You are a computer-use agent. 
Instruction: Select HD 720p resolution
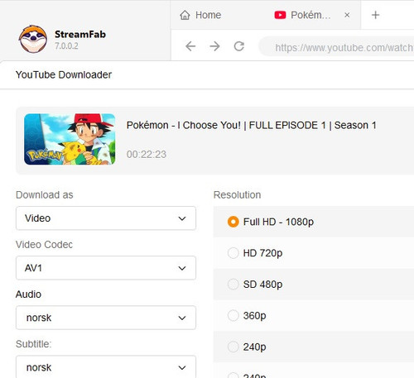click(233, 253)
